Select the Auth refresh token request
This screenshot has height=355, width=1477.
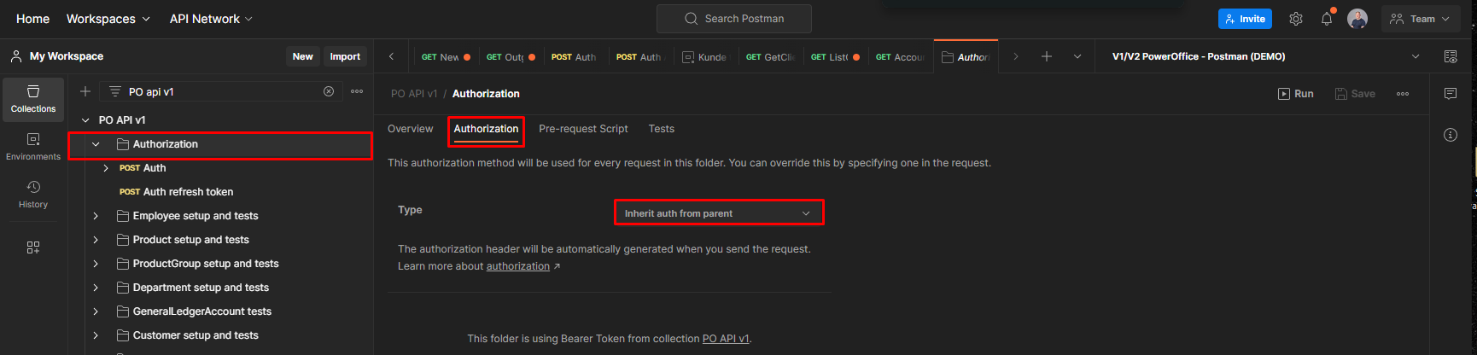pyautogui.click(x=188, y=192)
